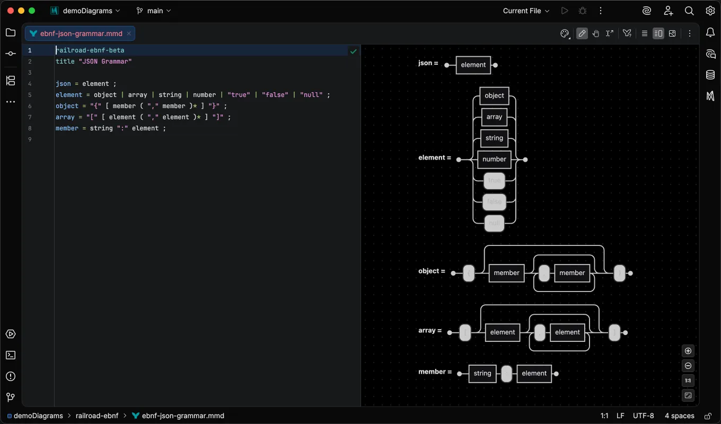Switch to editor and preview split view
Screen dimensions: 721x424
[x=658, y=33]
